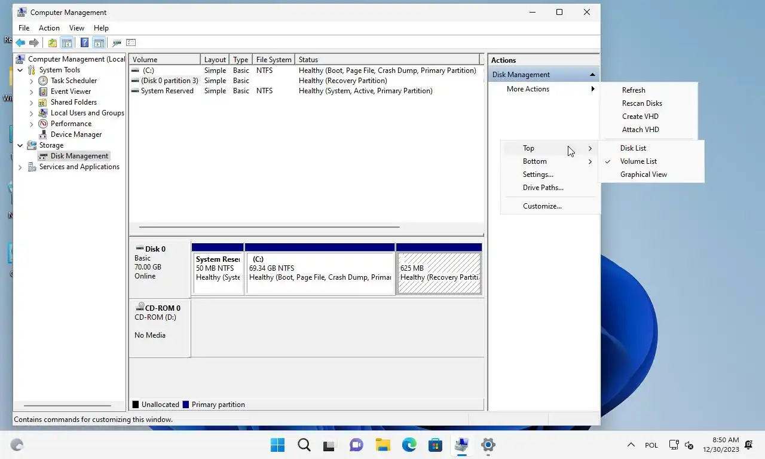Select the Shared Folders icon in tree
Screen dimensions: 765x459
(43, 102)
